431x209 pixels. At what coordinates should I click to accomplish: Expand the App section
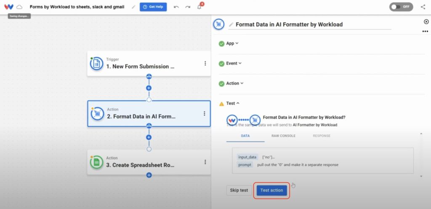(232, 43)
